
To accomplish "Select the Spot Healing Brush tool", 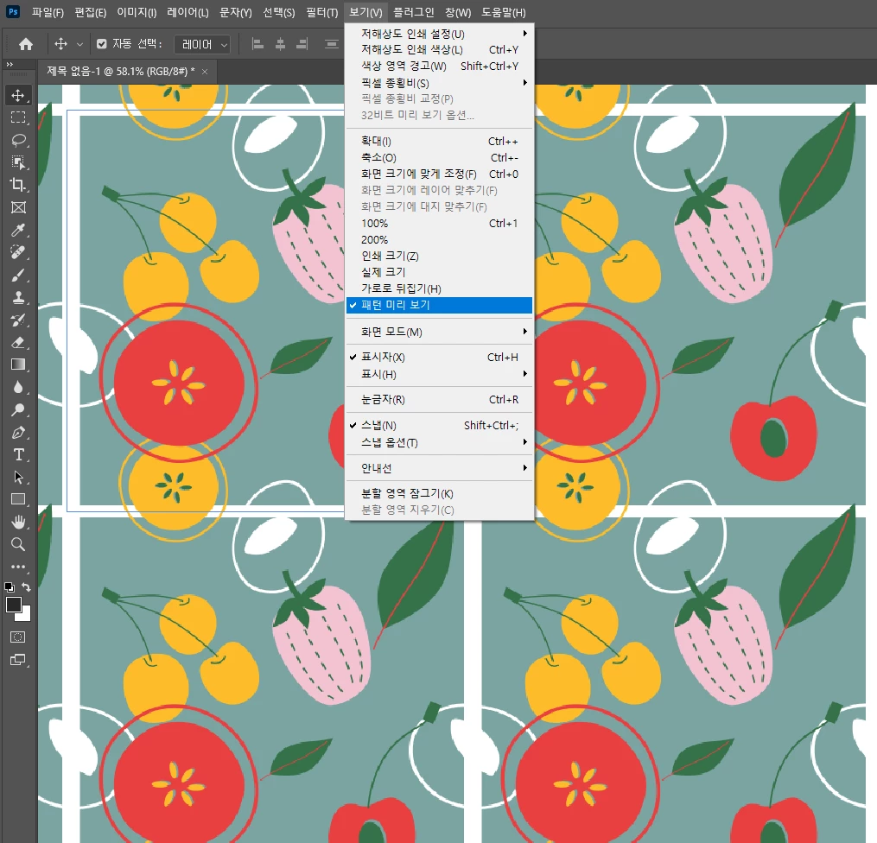I will point(18,252).
